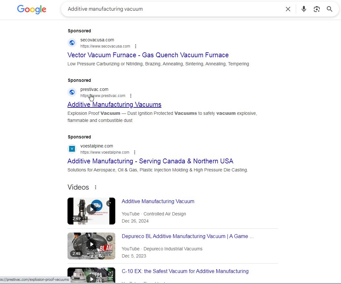341x284 pixels.
Task: Click the prestivac.com globe favicon
Action: tap(72, 92)
